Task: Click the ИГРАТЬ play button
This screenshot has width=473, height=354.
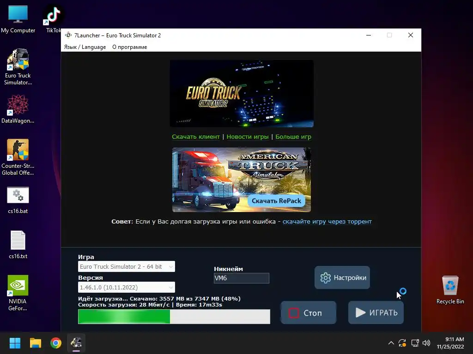Action: (376, 313)
